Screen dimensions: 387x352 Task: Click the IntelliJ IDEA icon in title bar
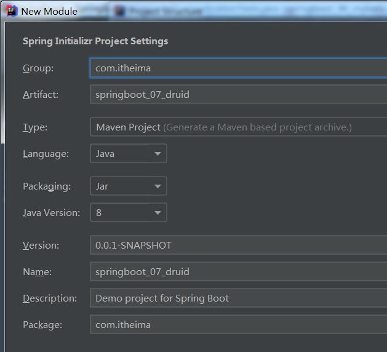(11, 11)
